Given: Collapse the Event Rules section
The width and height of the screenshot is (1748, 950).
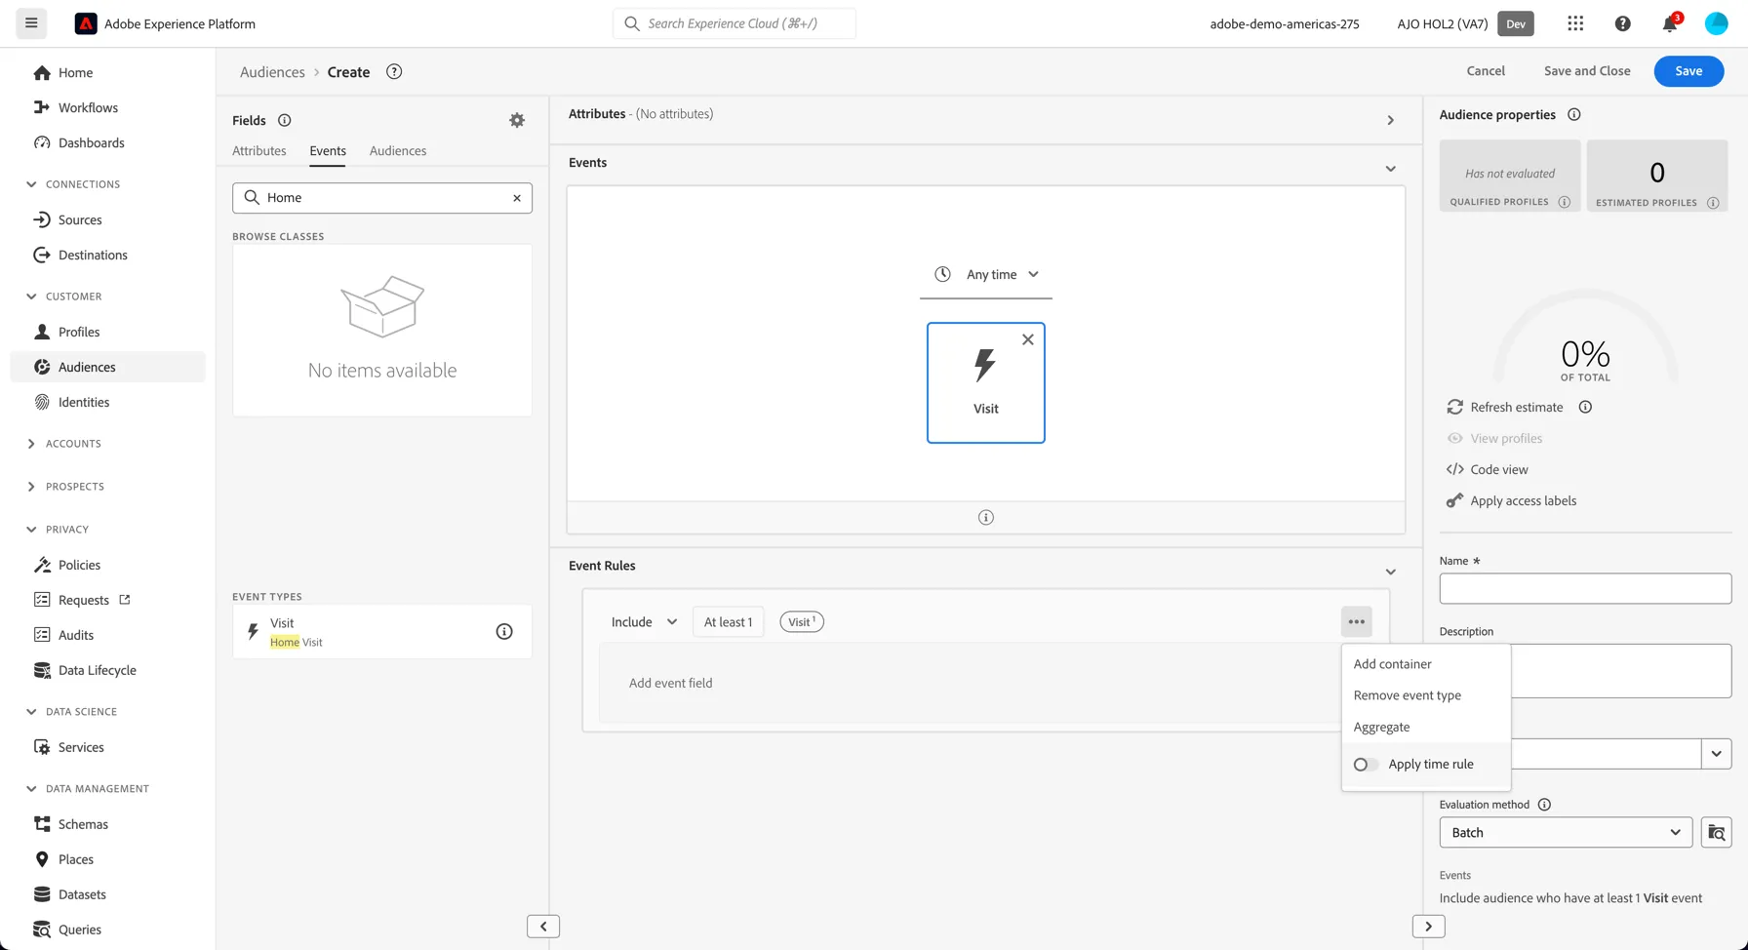Looking at the screenshot, I should [x=1390, y=572].
